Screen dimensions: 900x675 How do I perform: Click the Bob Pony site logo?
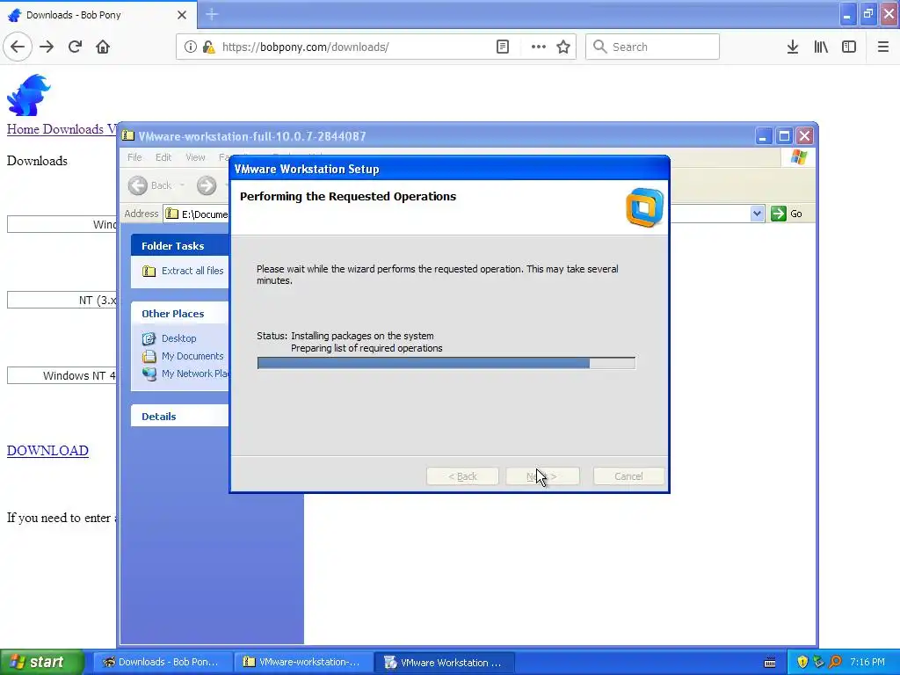point(29,95)
